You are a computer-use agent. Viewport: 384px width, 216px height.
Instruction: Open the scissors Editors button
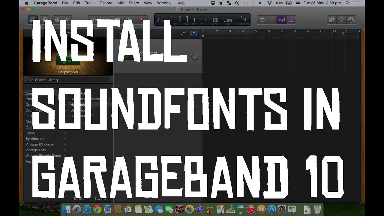(67, 20)
